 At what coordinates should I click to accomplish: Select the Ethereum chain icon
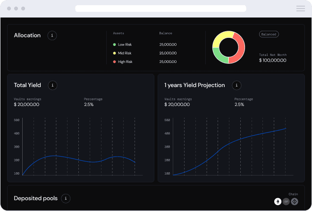click(278, 202)
